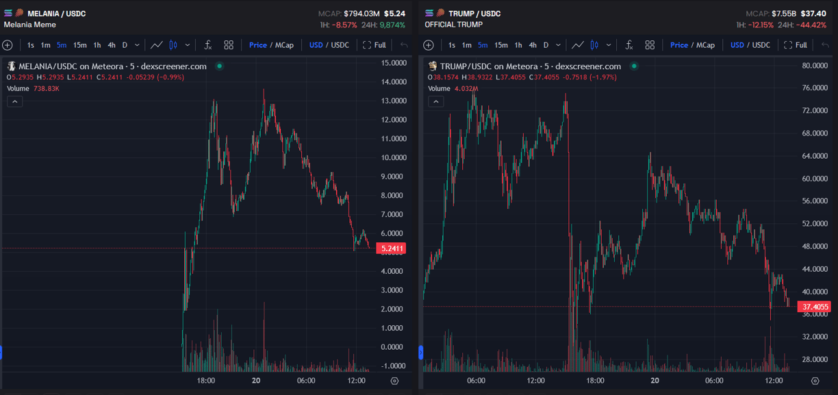This screenshot has width=838, height=395.
Task: Open layout grid icon on TRUMP chart
Action: coord(650,45)
